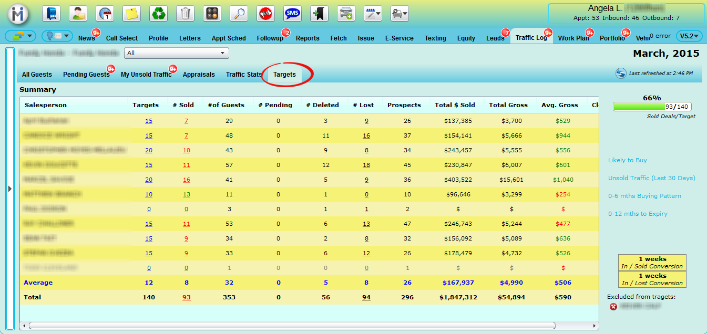Open the trash can icon

(185, 13)
